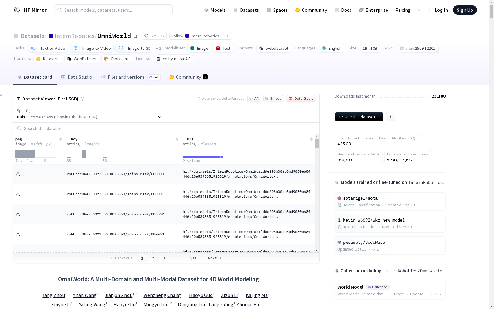The height and width of the screenshot is (309, 494).
Task: Open the Community tab with 2 discussions
Action: [x=188, y=77]
